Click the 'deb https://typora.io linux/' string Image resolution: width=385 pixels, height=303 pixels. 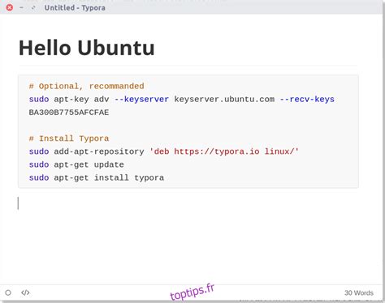point(224,151)
